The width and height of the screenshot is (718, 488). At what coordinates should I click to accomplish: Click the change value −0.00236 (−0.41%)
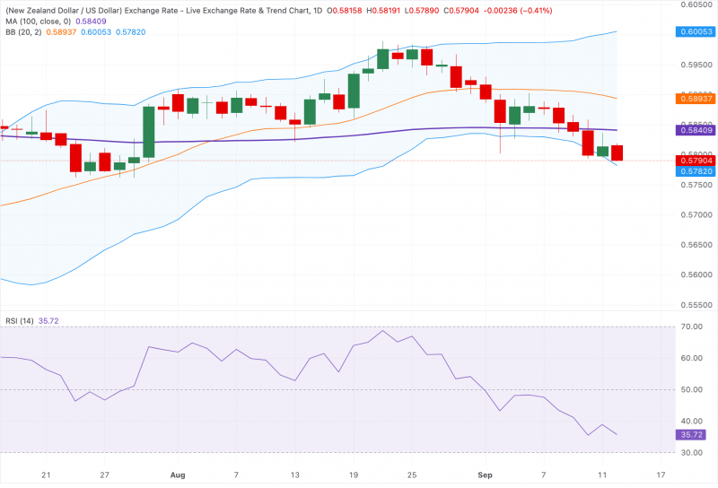tap(518, 11)
